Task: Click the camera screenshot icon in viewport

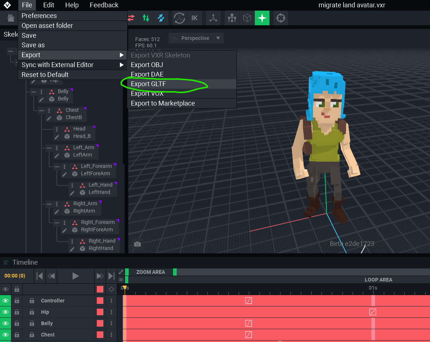Action: click(x=137, y=244)
